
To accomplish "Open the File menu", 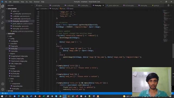I will click(6, 2).
